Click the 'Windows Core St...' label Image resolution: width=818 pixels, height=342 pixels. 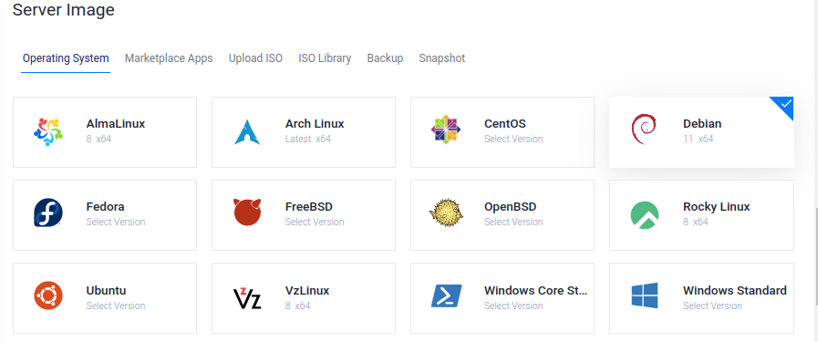536,290
